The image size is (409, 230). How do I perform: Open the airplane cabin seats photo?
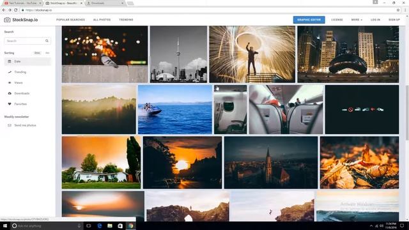click(x=286, y=109)
